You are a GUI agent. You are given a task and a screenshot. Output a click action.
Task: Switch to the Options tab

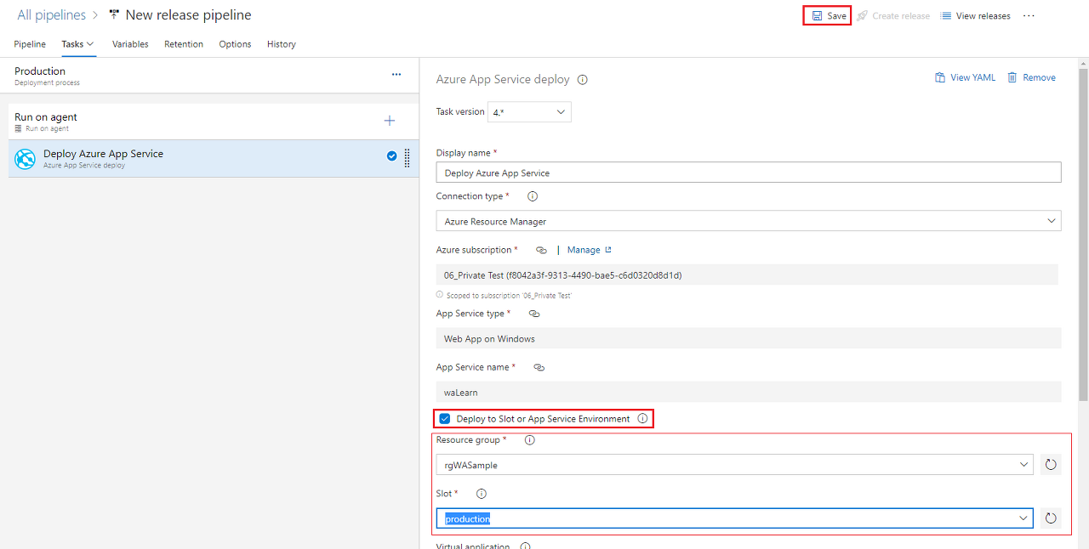[235, 44]
